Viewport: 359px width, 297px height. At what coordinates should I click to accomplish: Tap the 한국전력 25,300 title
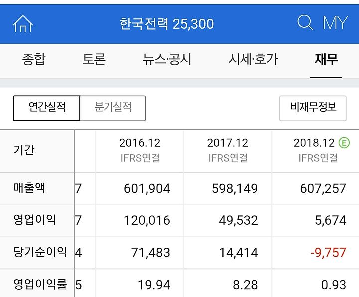point(167,24)
